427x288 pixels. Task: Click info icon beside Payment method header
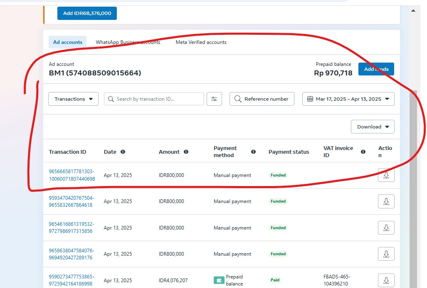[x=253, y=152]
